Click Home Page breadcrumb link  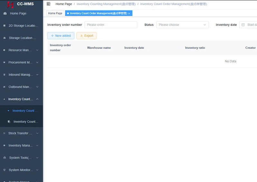[63, 4]
